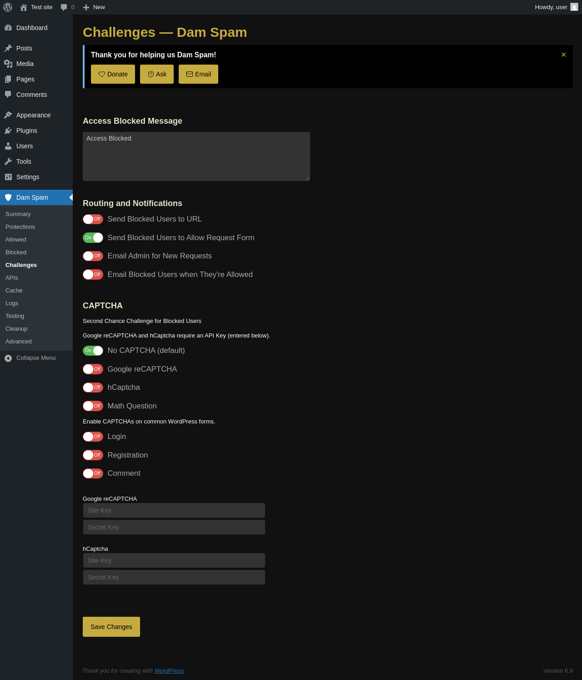Turn on the Math Question CAPTCHA

click(93, 406)
